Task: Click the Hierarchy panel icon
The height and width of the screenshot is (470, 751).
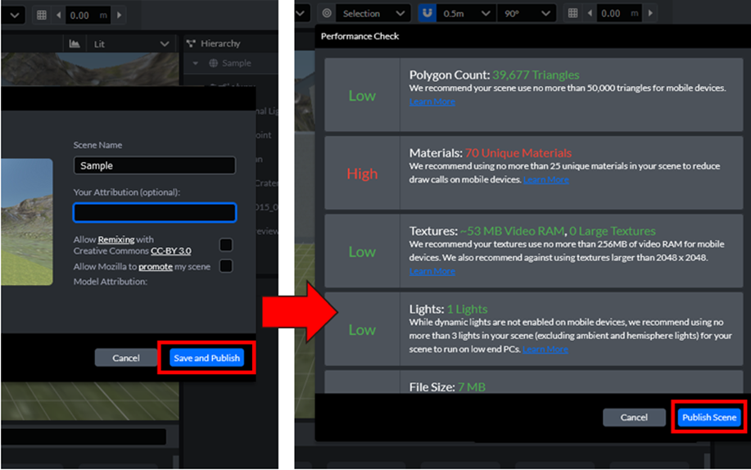Action: coord(191,43)
